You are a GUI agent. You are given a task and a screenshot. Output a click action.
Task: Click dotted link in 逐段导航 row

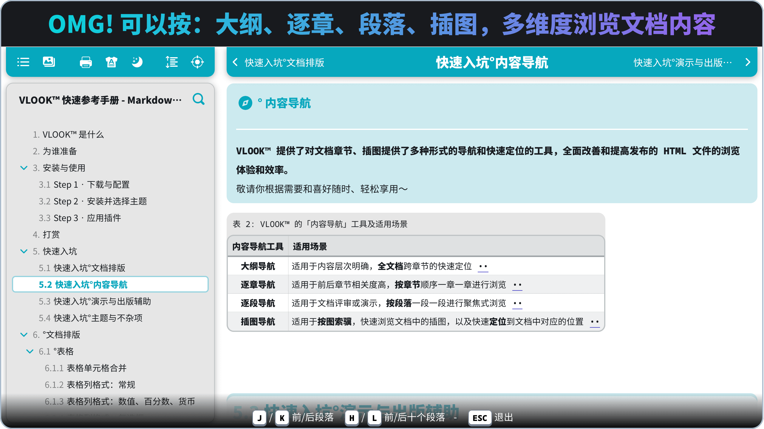pos(517,303)
